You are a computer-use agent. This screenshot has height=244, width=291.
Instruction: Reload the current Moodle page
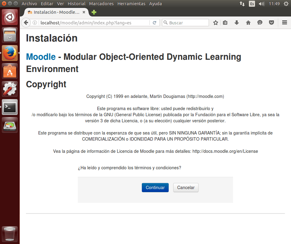(x=154, y=23)
